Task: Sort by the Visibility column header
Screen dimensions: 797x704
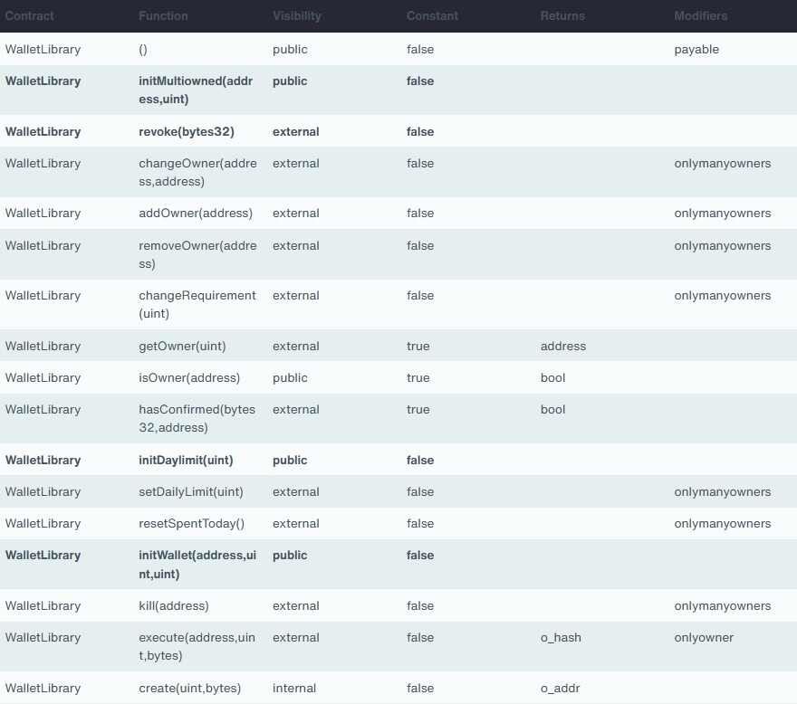Action: coord(296,15)
